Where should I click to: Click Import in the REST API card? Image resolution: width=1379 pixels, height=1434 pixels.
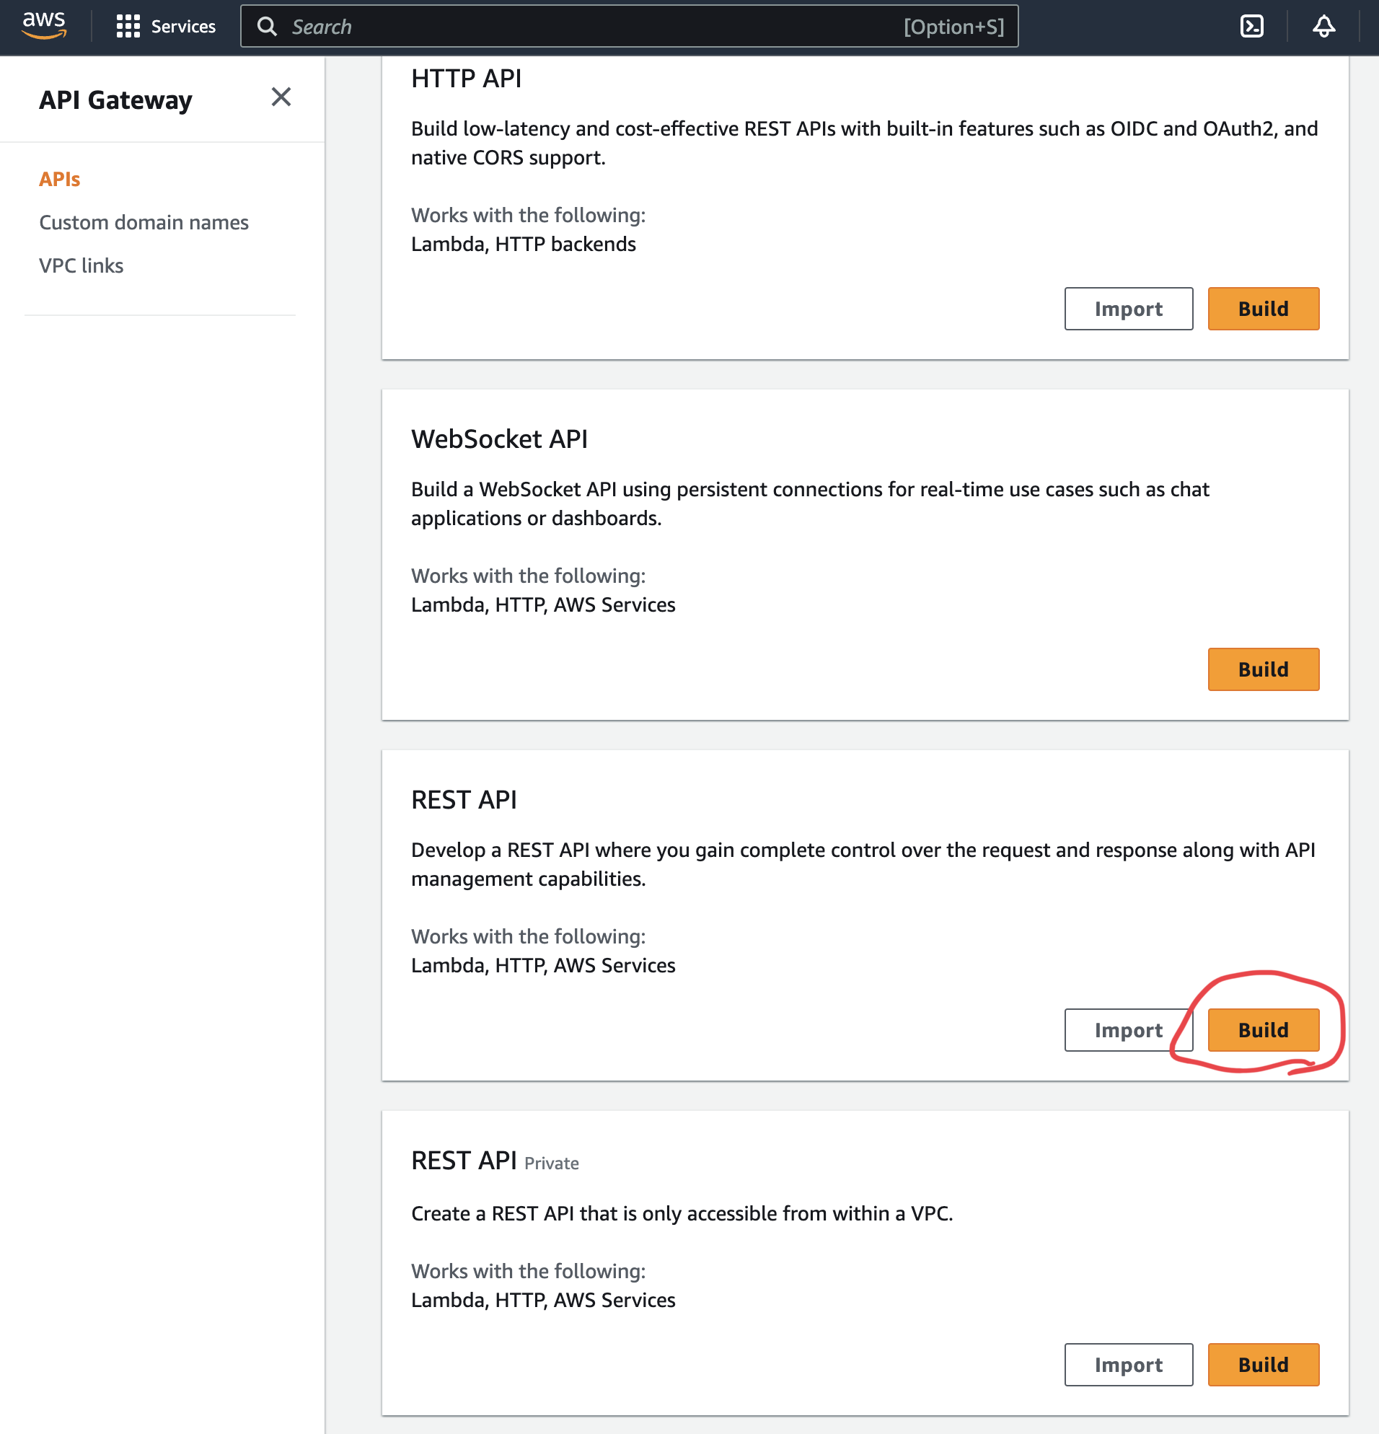pyautogui.click(x=1128, y=1030)
